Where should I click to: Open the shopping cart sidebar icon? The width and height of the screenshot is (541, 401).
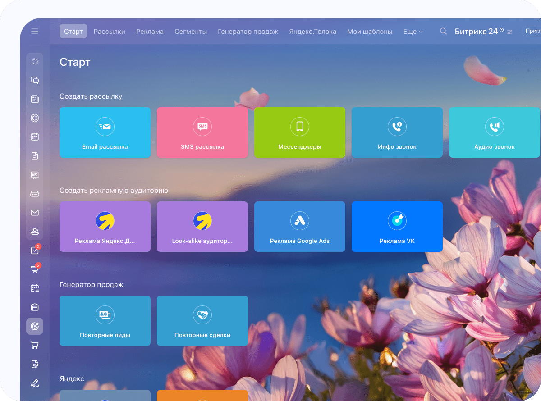point(35,345)
